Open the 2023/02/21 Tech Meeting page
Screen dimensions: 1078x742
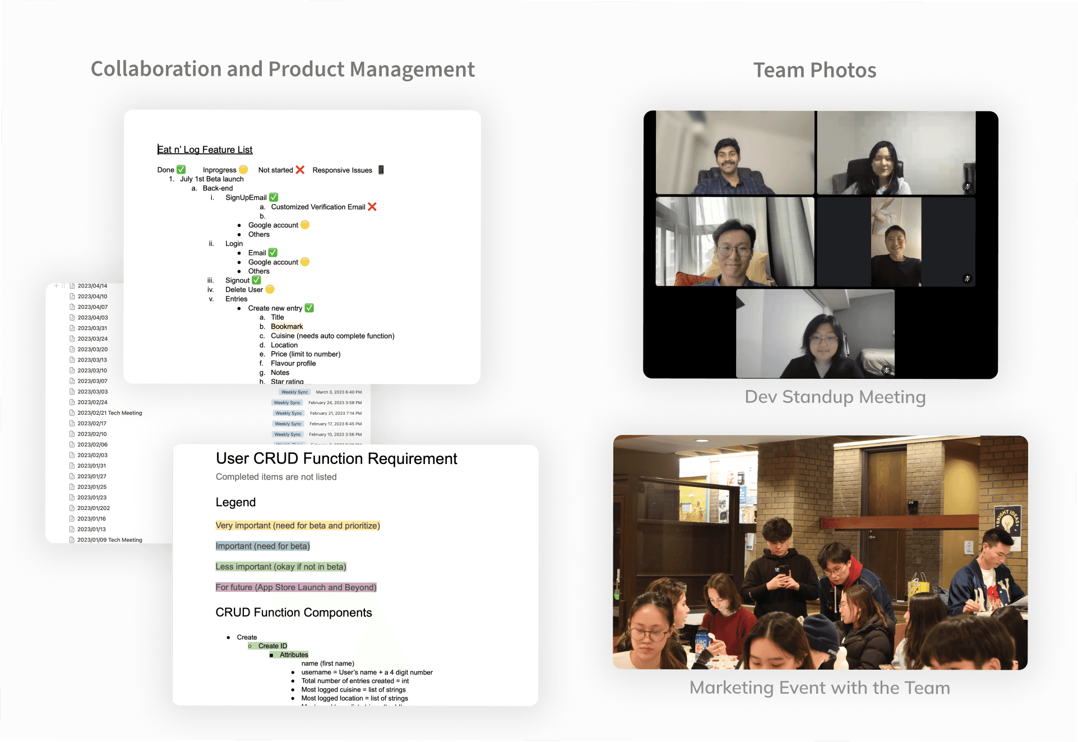(109, 413)
